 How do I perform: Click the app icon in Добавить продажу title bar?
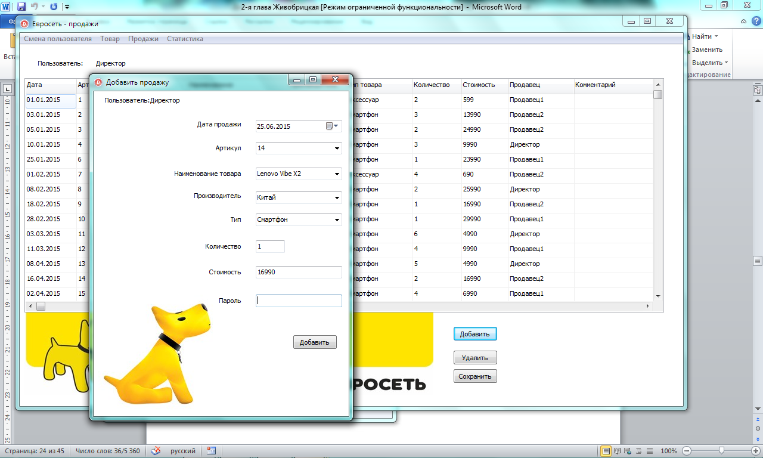(x=99, y=82)
